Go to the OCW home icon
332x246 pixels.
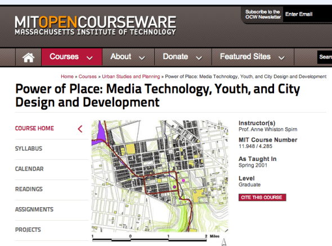(28, 57)
